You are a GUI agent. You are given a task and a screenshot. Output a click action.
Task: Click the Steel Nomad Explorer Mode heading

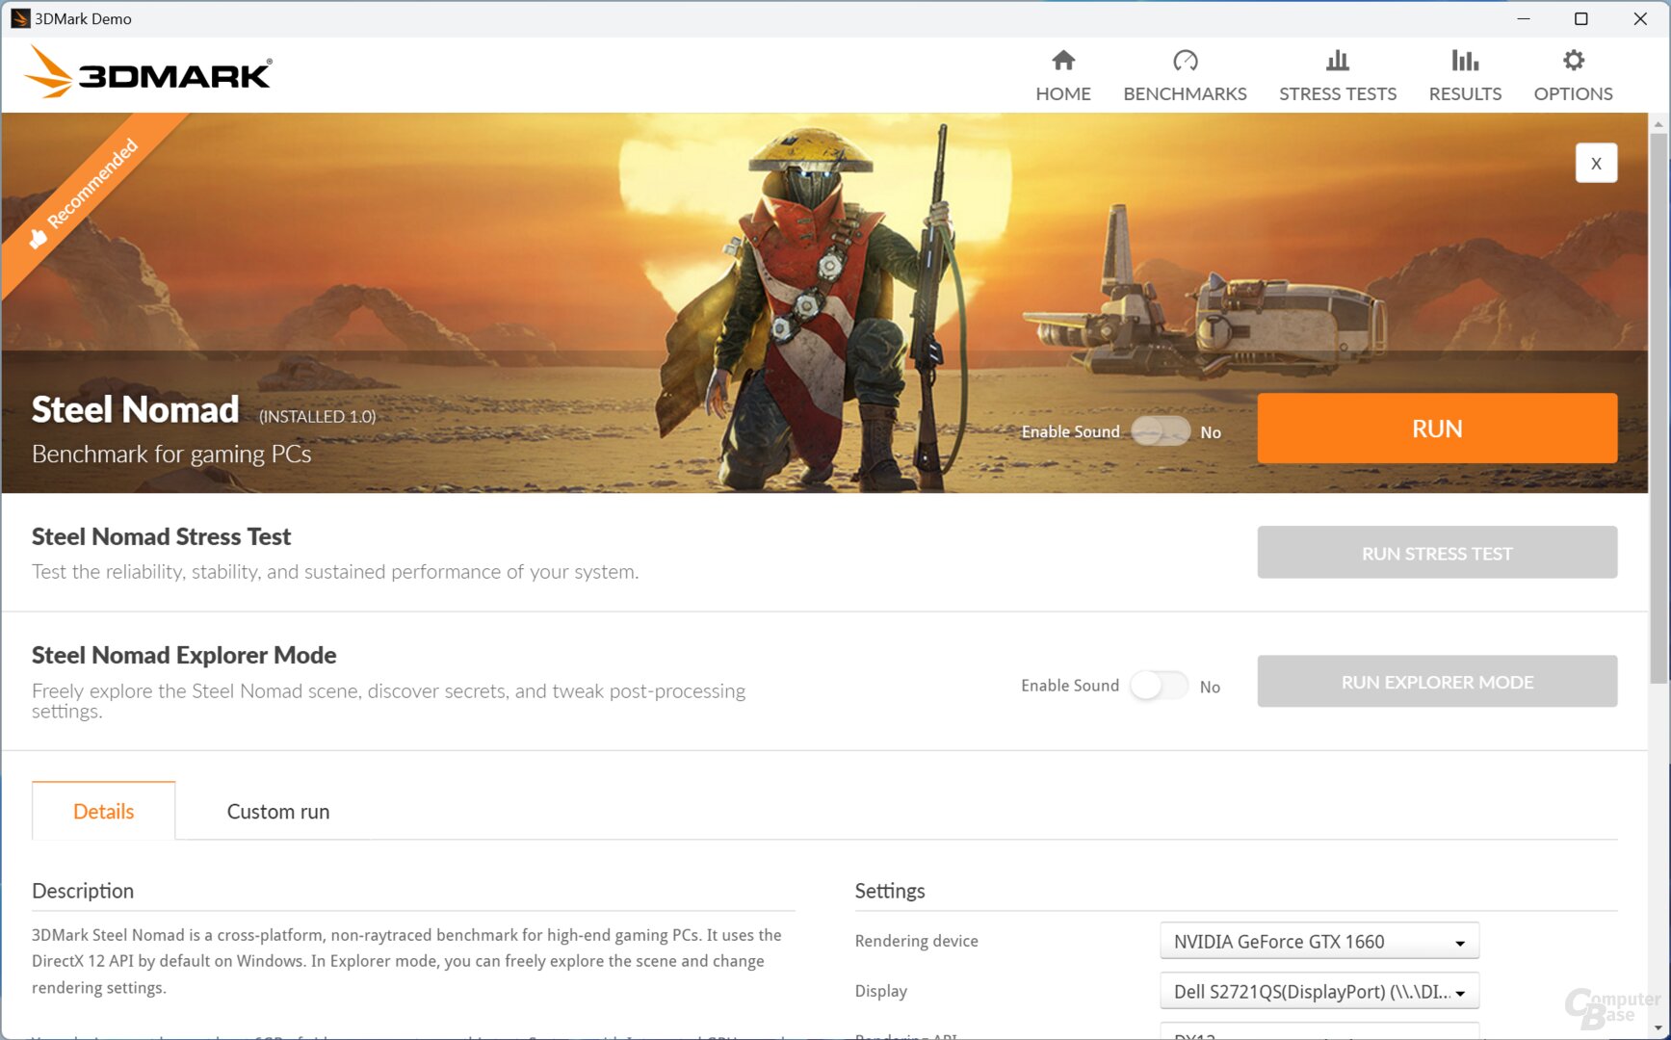coord(184,655)
